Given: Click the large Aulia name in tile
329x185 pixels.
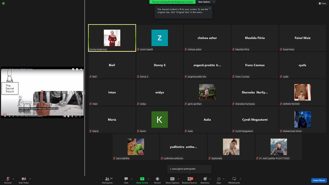Looking at the screenshot, I should coord(207,120).
